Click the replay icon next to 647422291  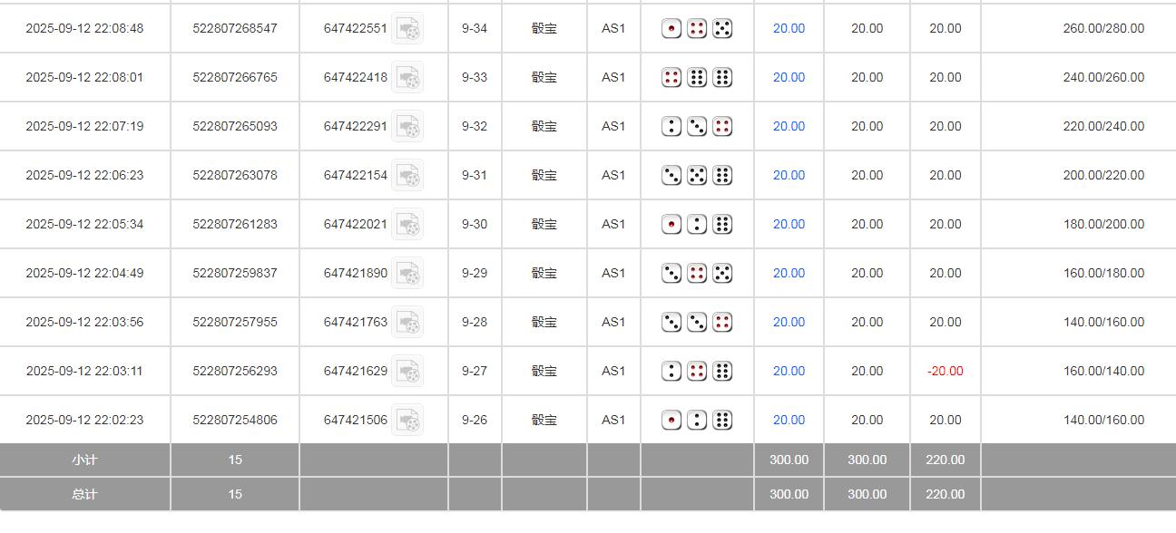(x=407, y=127)
